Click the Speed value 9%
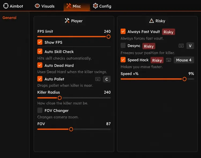 coord(191,74)
